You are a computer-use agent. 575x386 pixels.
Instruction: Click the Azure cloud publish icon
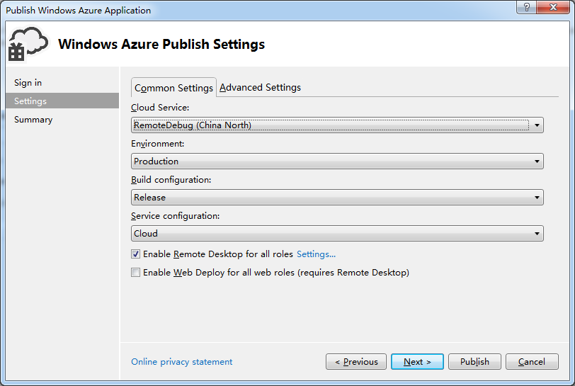click(28, 44)
